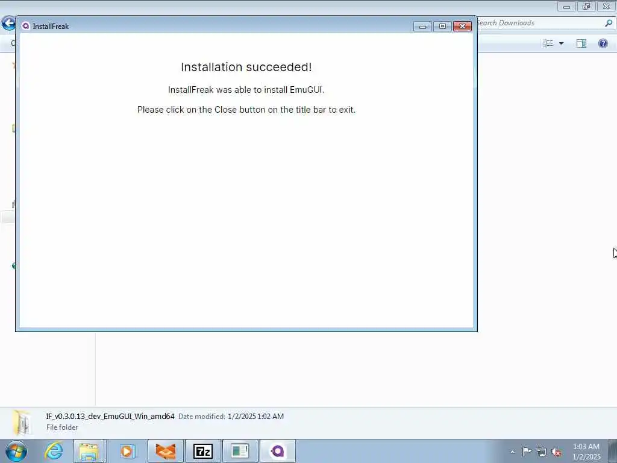Open Explorer help icon
Screen dimensions: 617x463
pos(603,43)
